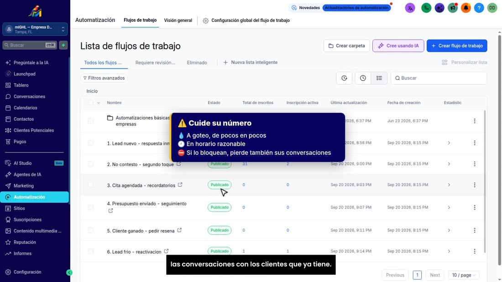
Task: Expand statistics chevron for 2. No contesto
Action: click(449, 164)
